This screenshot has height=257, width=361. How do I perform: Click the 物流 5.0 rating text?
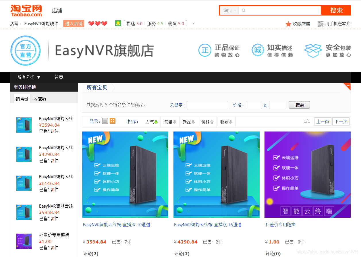tap(176, 24)
